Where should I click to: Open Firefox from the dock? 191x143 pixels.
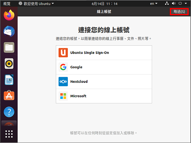[9, 15]
